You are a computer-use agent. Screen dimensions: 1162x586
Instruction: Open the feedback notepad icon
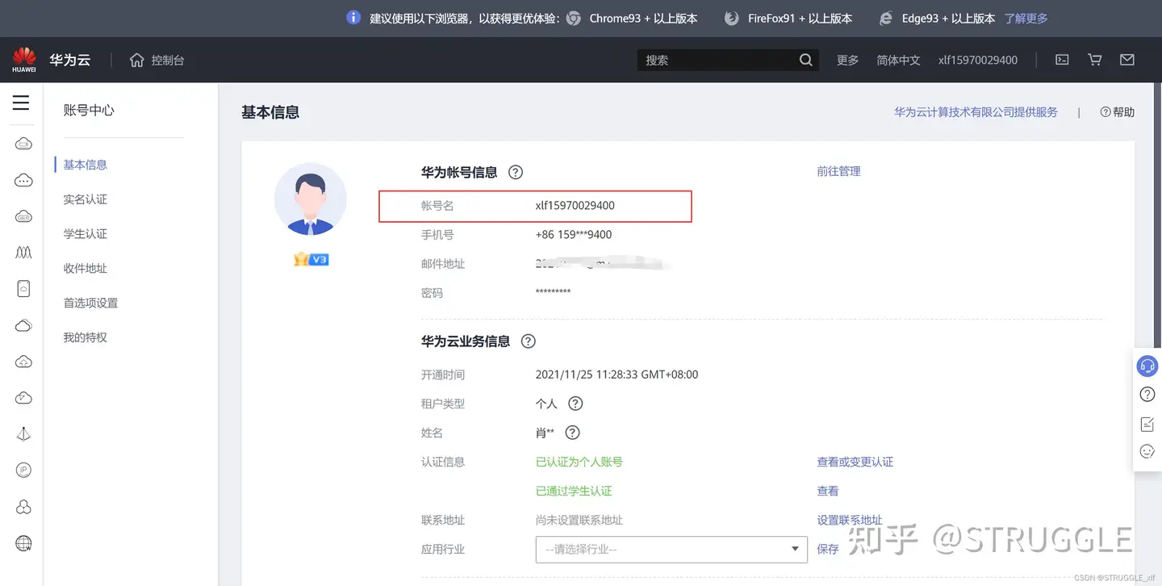click(1147, 424)
